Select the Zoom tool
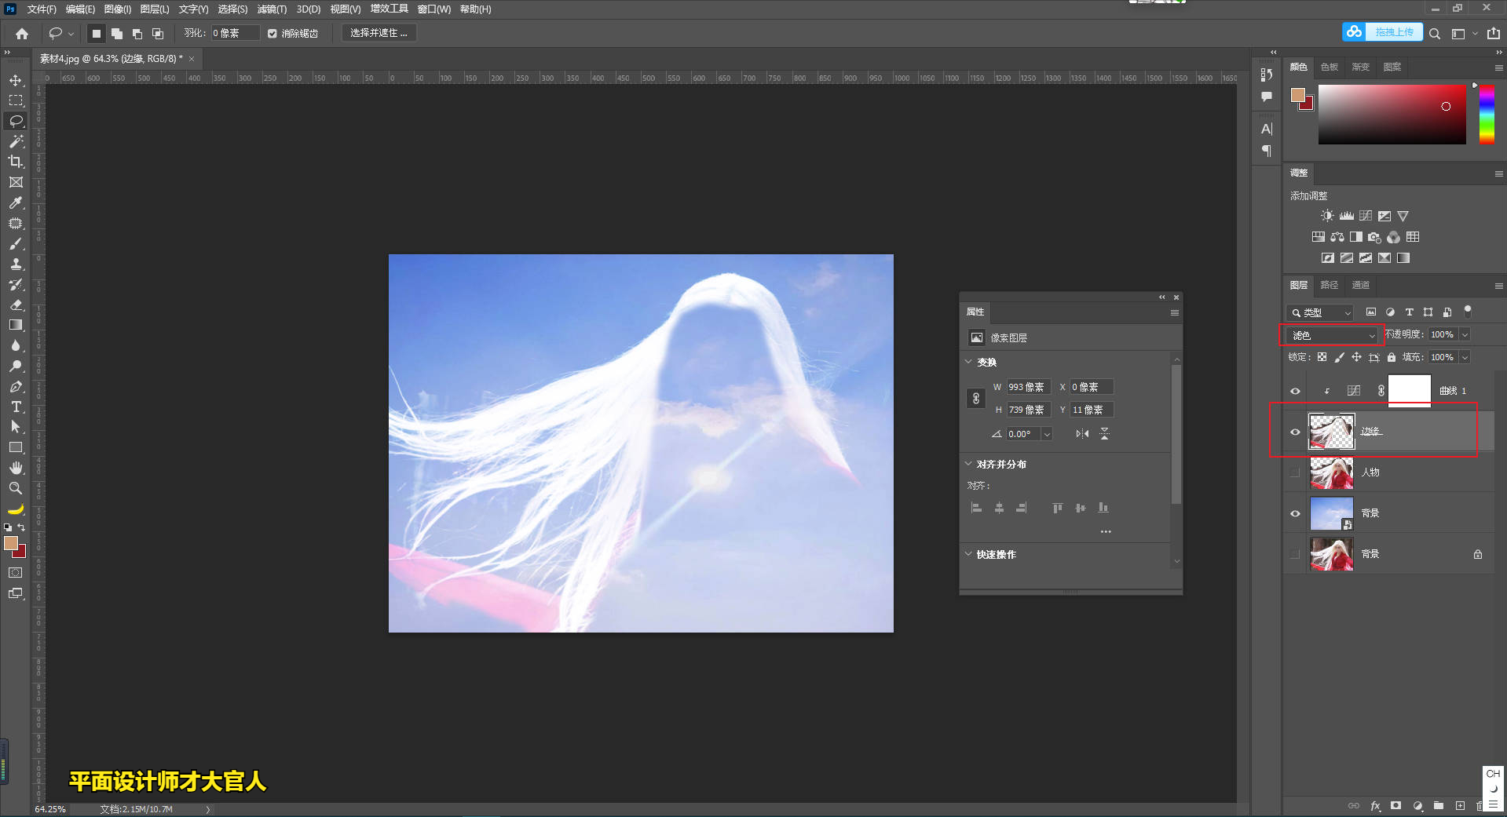The height and width of the screenshot is (817, 1507). pyautogui.click(x=16, y=488)
